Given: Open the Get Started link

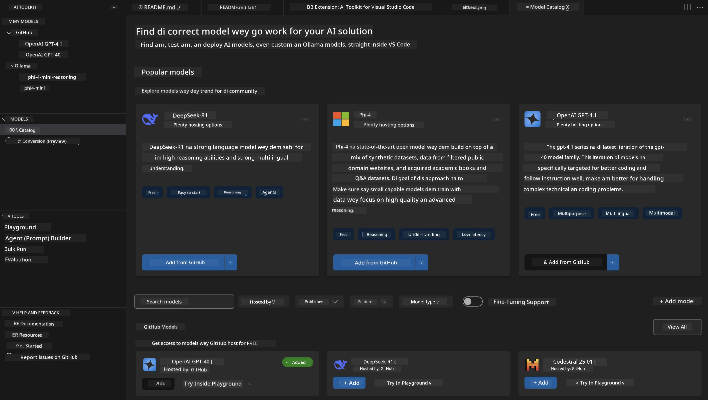Looking at the screenshot, I should (29, 346).
